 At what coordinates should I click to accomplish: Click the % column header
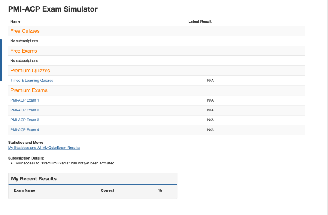click(160, 190)
